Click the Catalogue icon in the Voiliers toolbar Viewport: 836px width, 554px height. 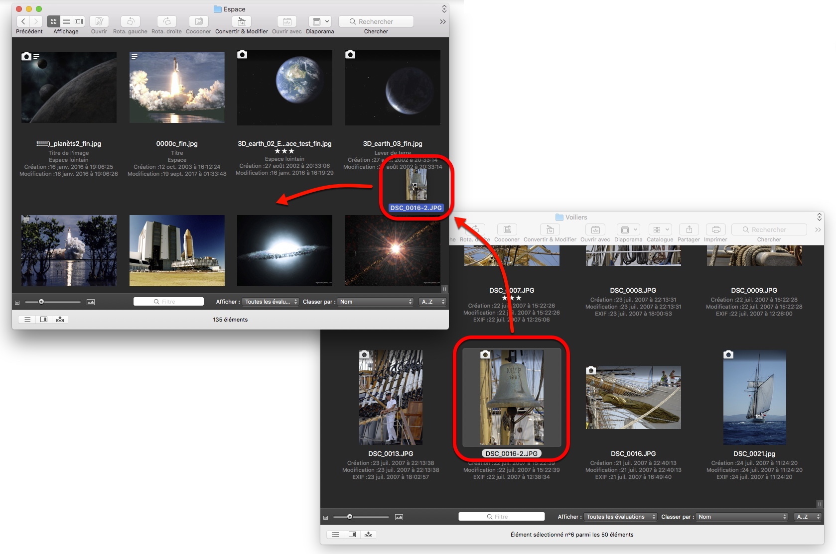click(657, 229)
